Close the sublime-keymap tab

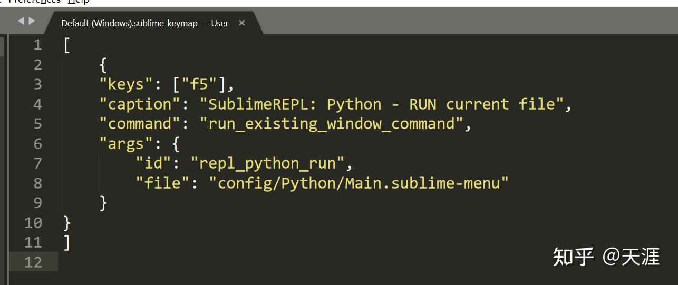[x=242, y=23]
